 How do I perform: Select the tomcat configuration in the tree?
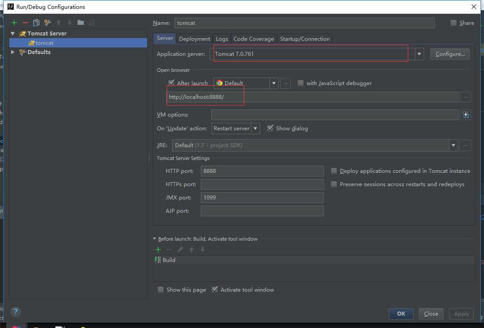click(78, 43)
